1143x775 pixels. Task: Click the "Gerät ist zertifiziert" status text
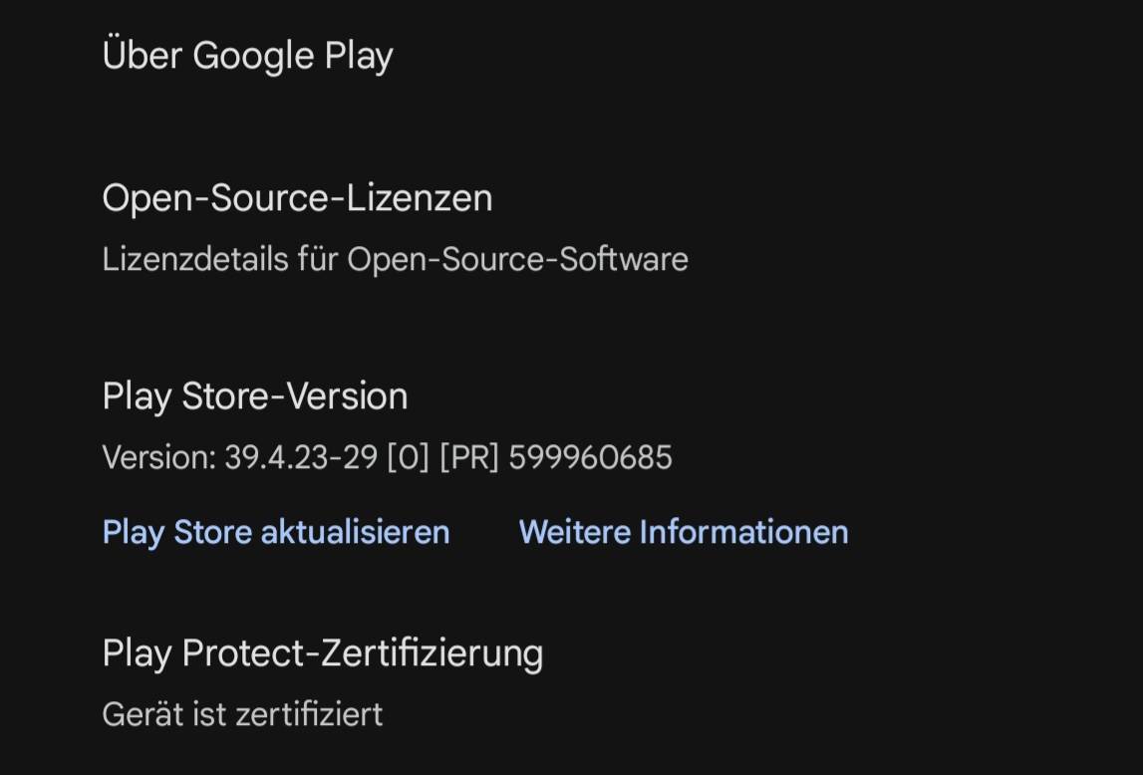[242, 714]
